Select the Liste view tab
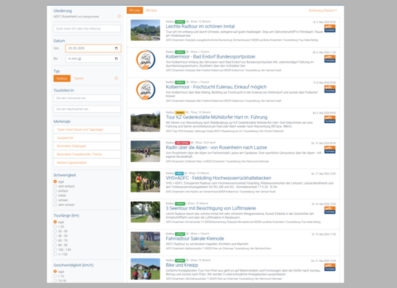The image size is (397, 288). pyautogui.click(x=134, y=10)
